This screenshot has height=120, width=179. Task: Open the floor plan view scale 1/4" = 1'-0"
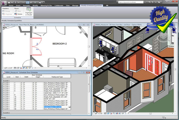[x=8, y=68]
